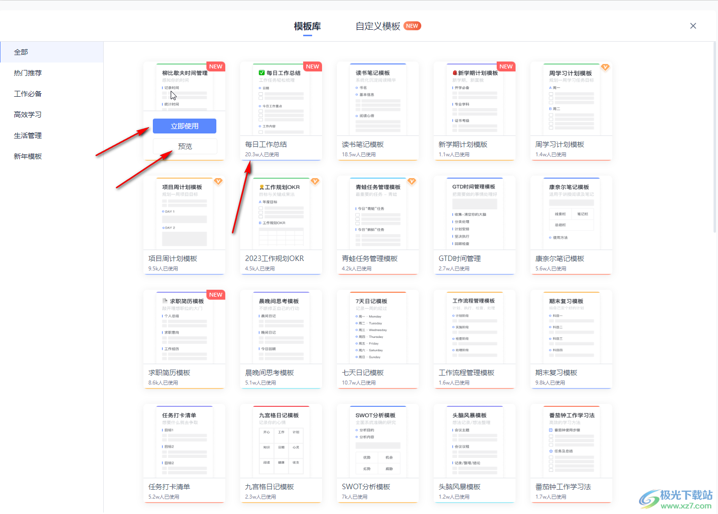Viewport: 718px width, 514px height.
Task: Click 5.6w人已使用 usage count
Action: 551,269
